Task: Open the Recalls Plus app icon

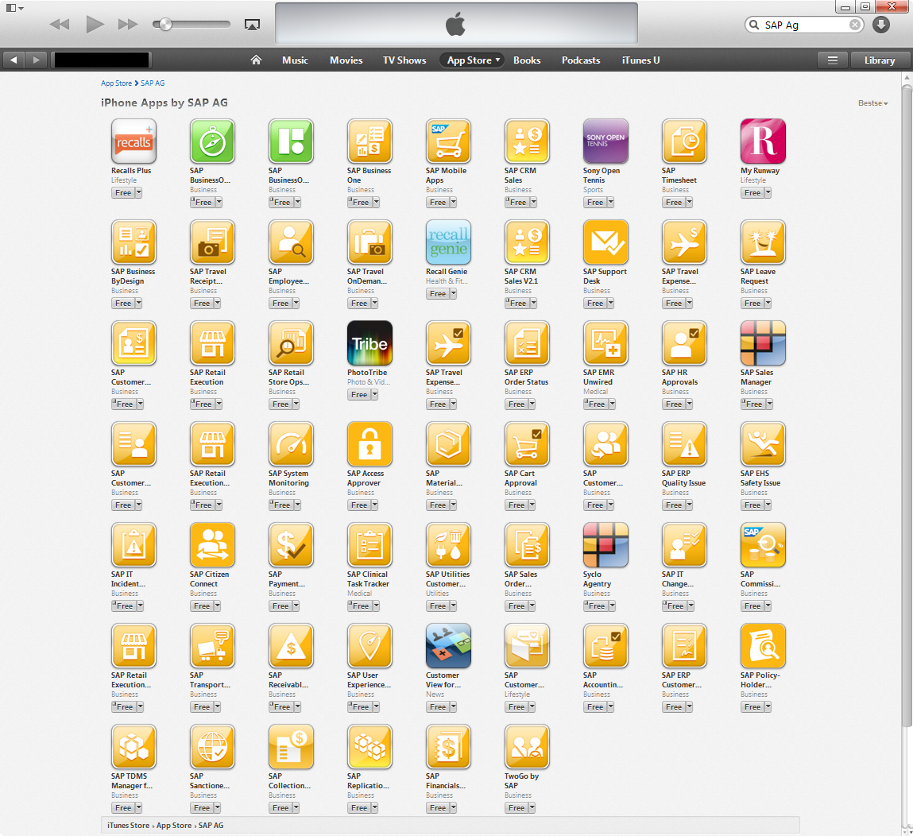Action: [133, 141]
